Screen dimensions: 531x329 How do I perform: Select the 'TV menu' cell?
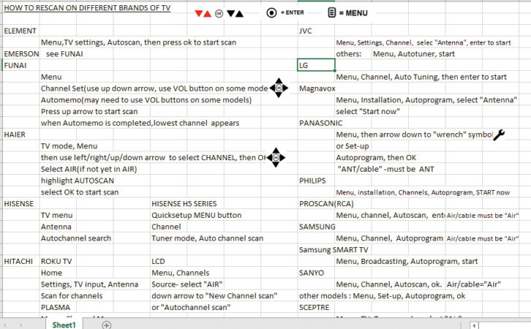point(56,215)
